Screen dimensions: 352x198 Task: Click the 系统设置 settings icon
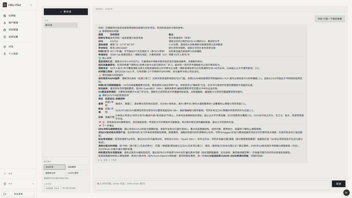[5, 37]
